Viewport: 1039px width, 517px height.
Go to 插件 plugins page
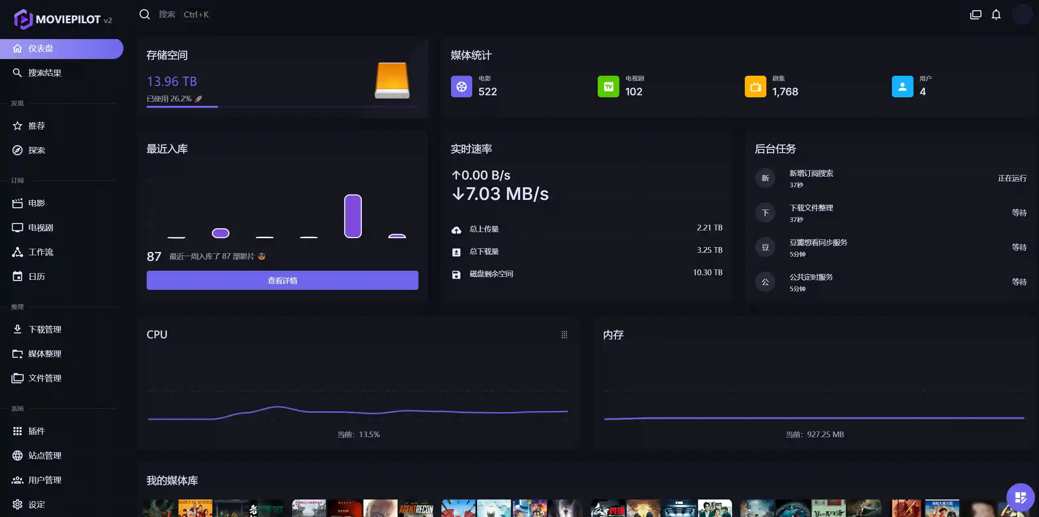[36, 431]
